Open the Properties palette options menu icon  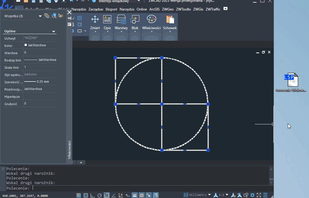pos(69,24)
